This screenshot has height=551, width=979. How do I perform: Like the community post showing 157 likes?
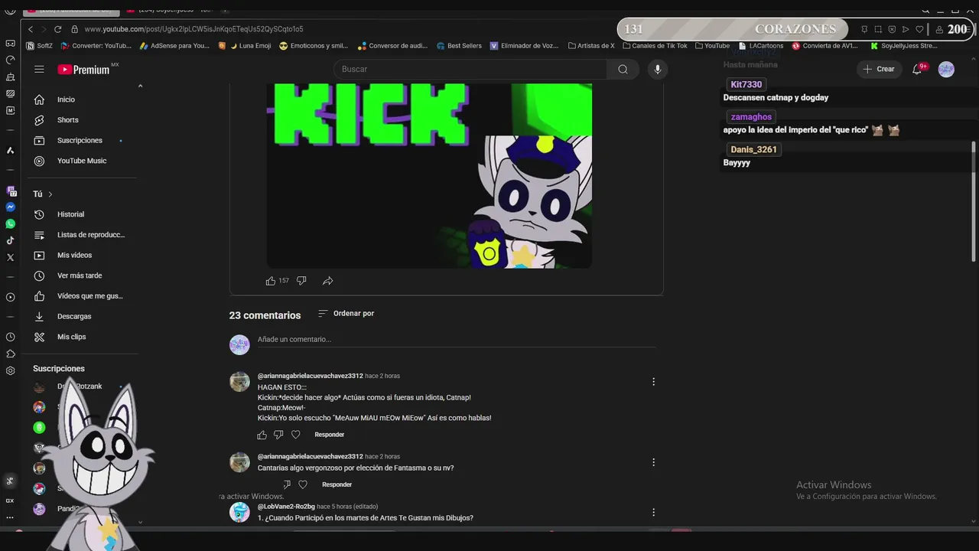pos(270,281)
